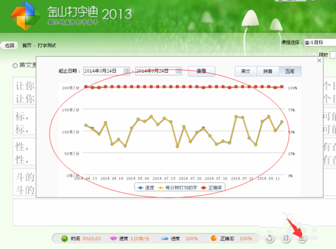Toggle the 限时 time limit checkbox
Viewport: 336px width, 249px height.
(x=314, y=55)
